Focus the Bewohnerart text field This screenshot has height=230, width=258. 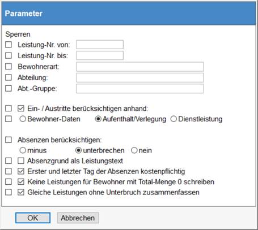140,67
